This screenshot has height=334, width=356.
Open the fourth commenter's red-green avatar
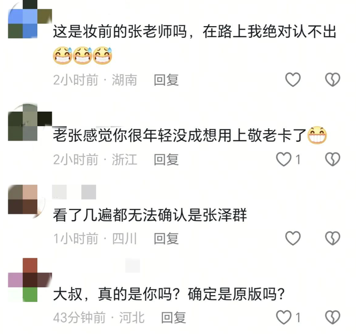[x=29, y=280]
